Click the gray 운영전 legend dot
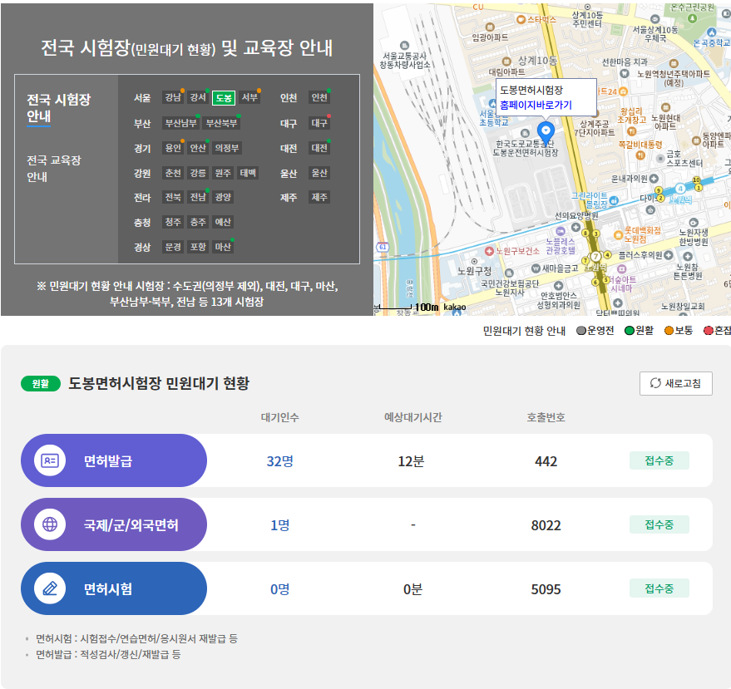Screen dimensions: 731x689 coord(582,330)
